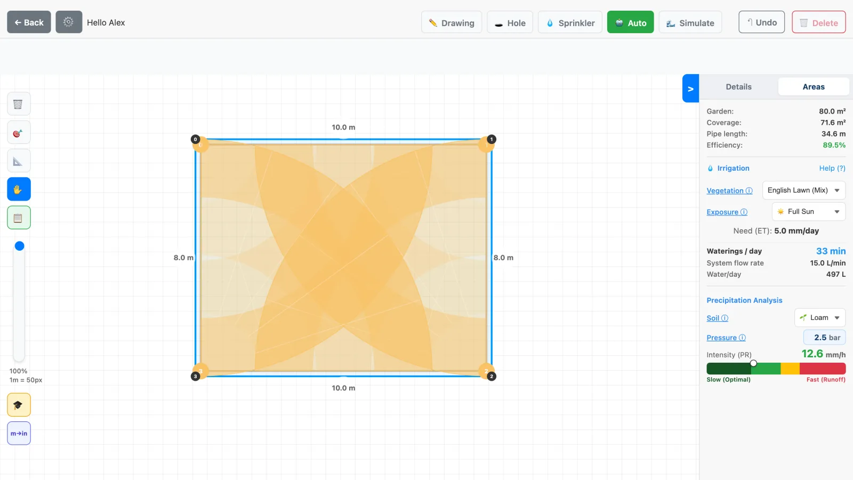
Task: Select garden corner vertex 2
Action: point(492,377)
